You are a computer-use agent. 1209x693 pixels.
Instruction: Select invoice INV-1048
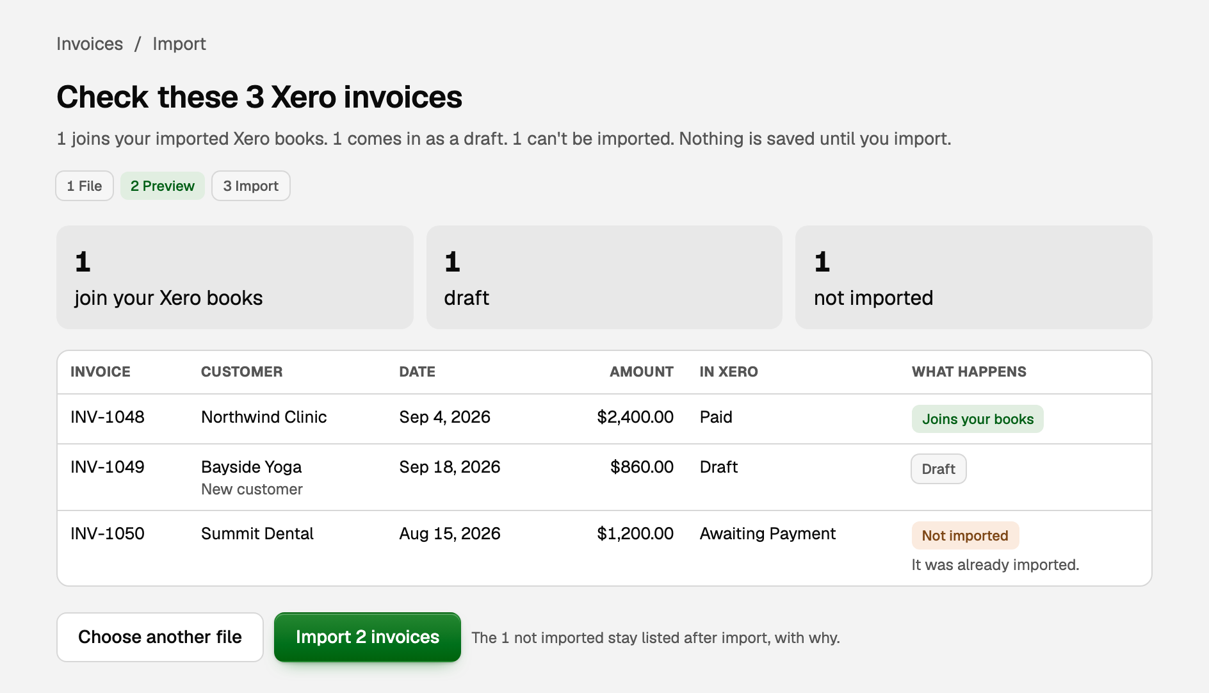108,417
